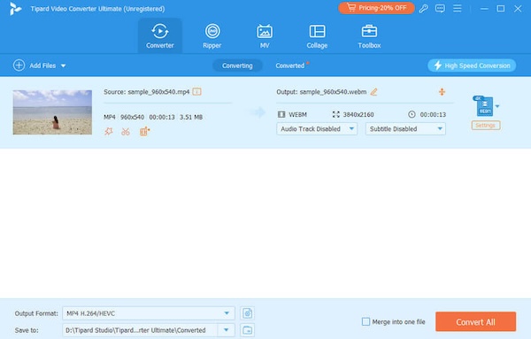Click the WEBM film format icon

pos(281,114)
